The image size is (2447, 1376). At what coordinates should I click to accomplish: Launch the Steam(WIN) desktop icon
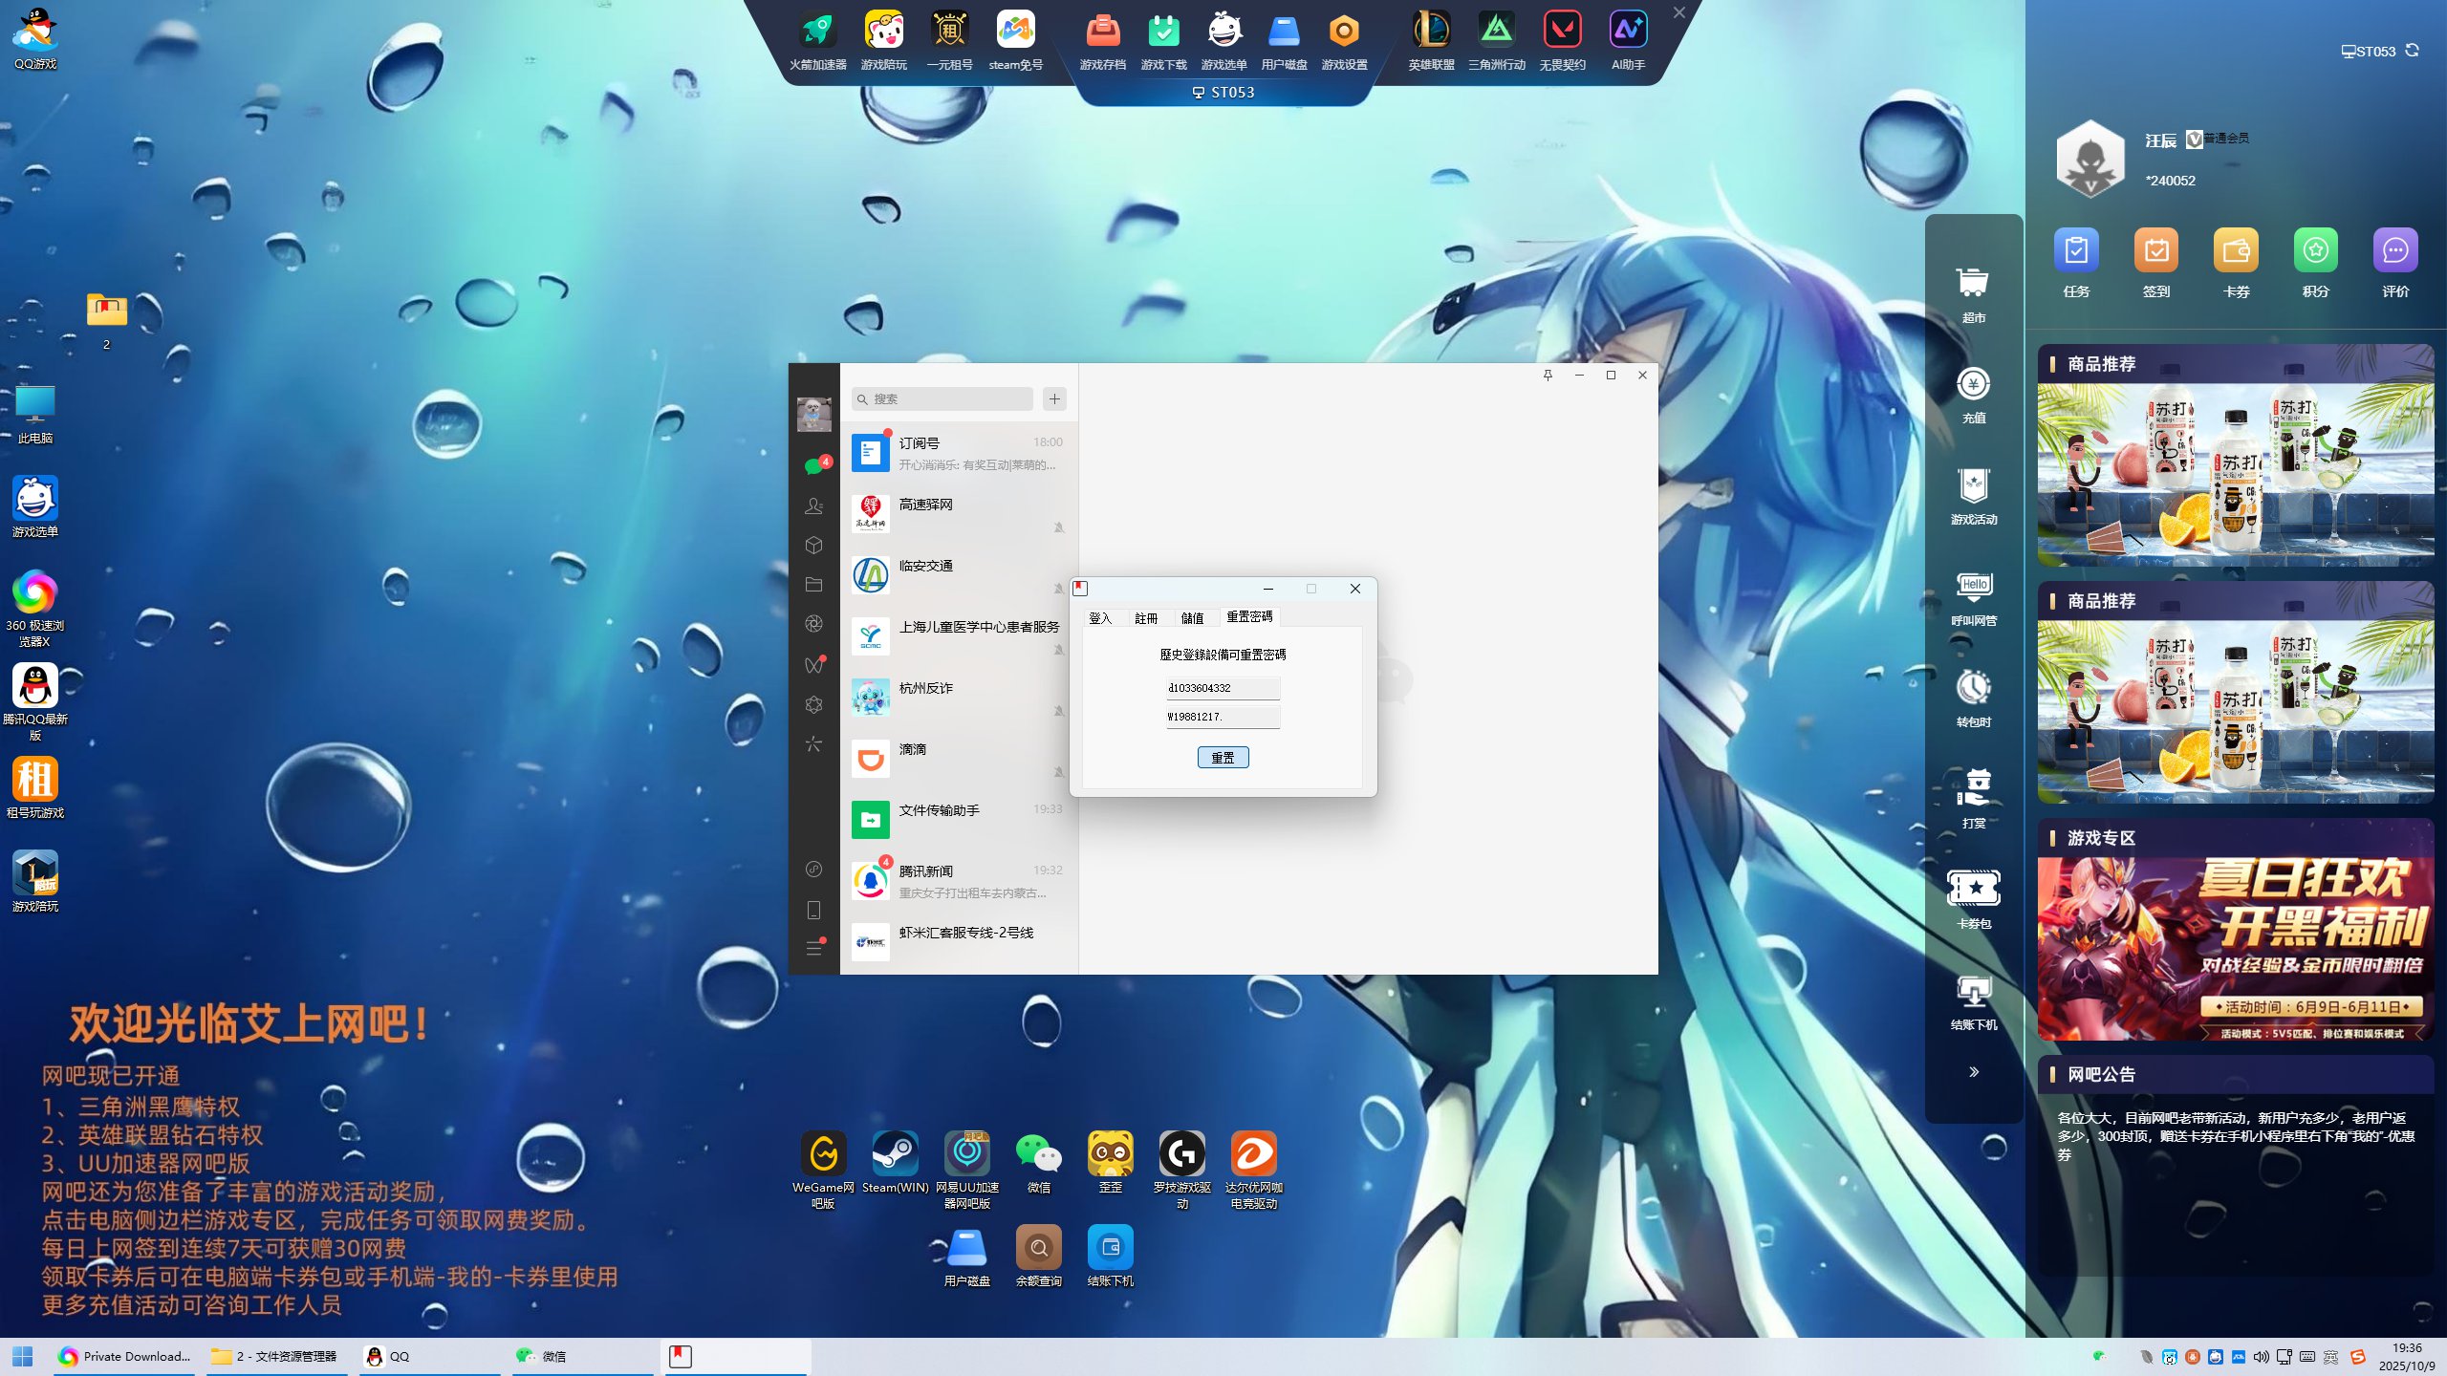click(895, 1154)
